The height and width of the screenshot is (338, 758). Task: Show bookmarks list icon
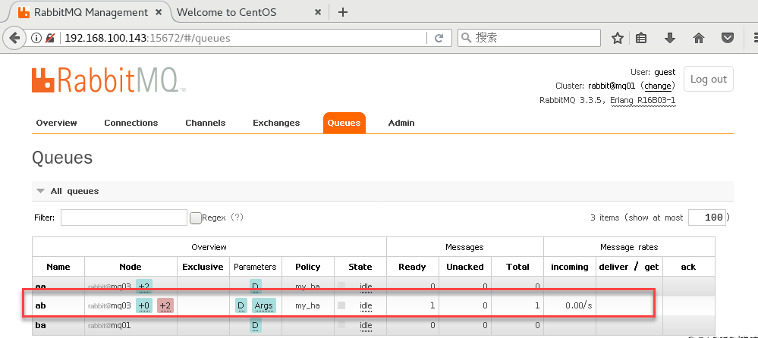click(x=641, y=38)
